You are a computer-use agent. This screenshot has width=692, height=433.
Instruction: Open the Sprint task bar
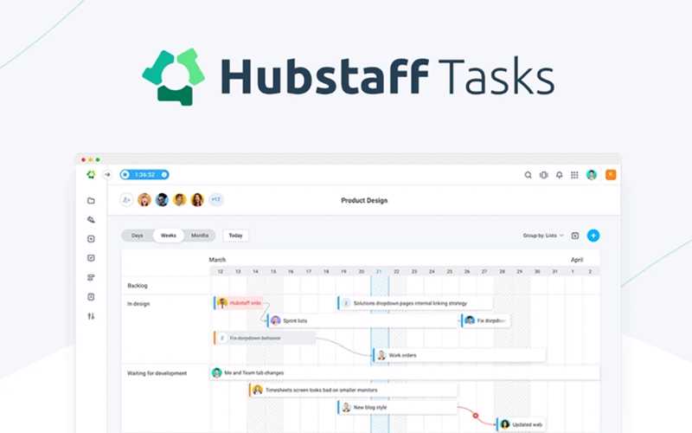pyautogui.click(x=362, y=320)
